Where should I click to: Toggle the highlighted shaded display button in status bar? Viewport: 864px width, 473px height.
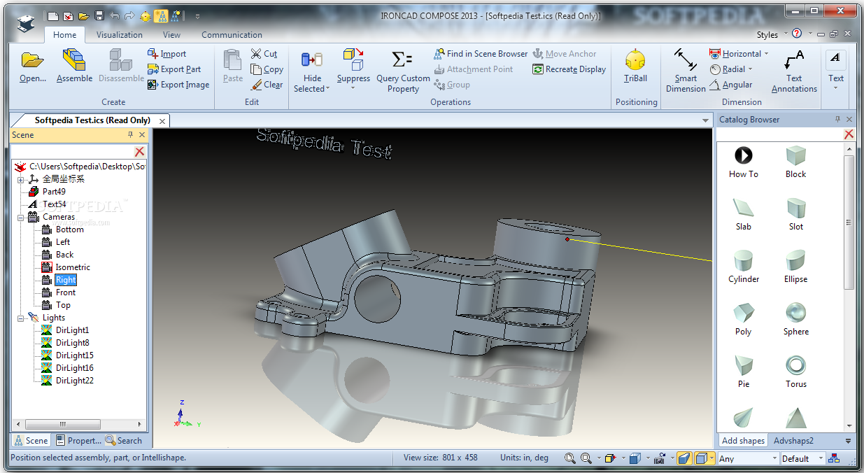coord(684,458)
